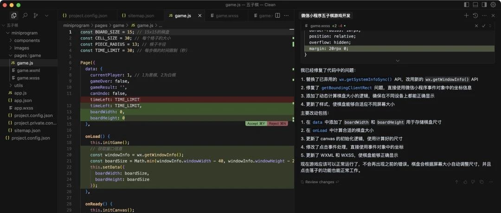Reject game.wxss changes with the X icon
The image size is (501, 213).
click(x=476, y=26)
